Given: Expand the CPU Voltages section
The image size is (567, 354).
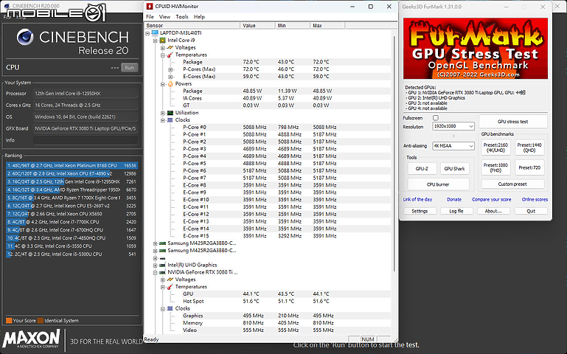Looking at the screenshot, I should click(163, 47).
